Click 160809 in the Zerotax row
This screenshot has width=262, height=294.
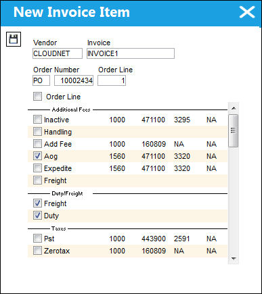pyautogui.click(x=154, y=251)
